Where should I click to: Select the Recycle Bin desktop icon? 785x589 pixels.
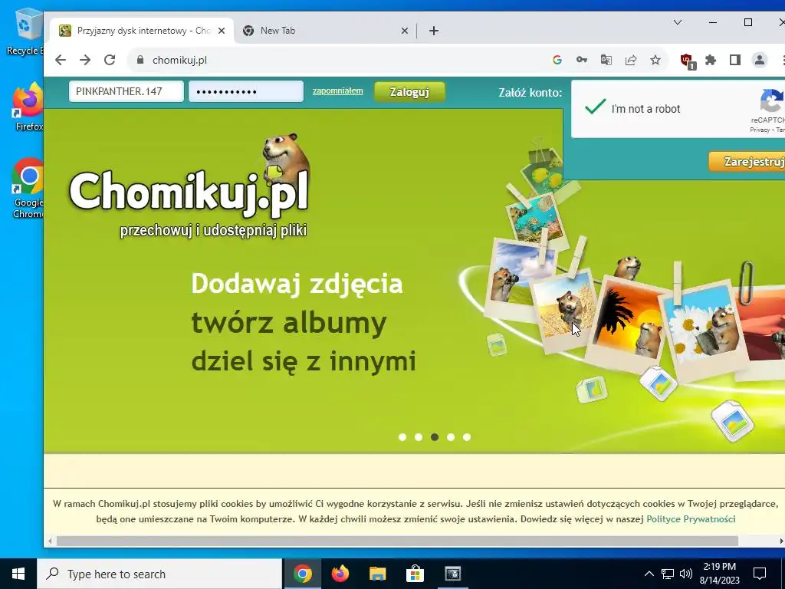tap(25, 32)
